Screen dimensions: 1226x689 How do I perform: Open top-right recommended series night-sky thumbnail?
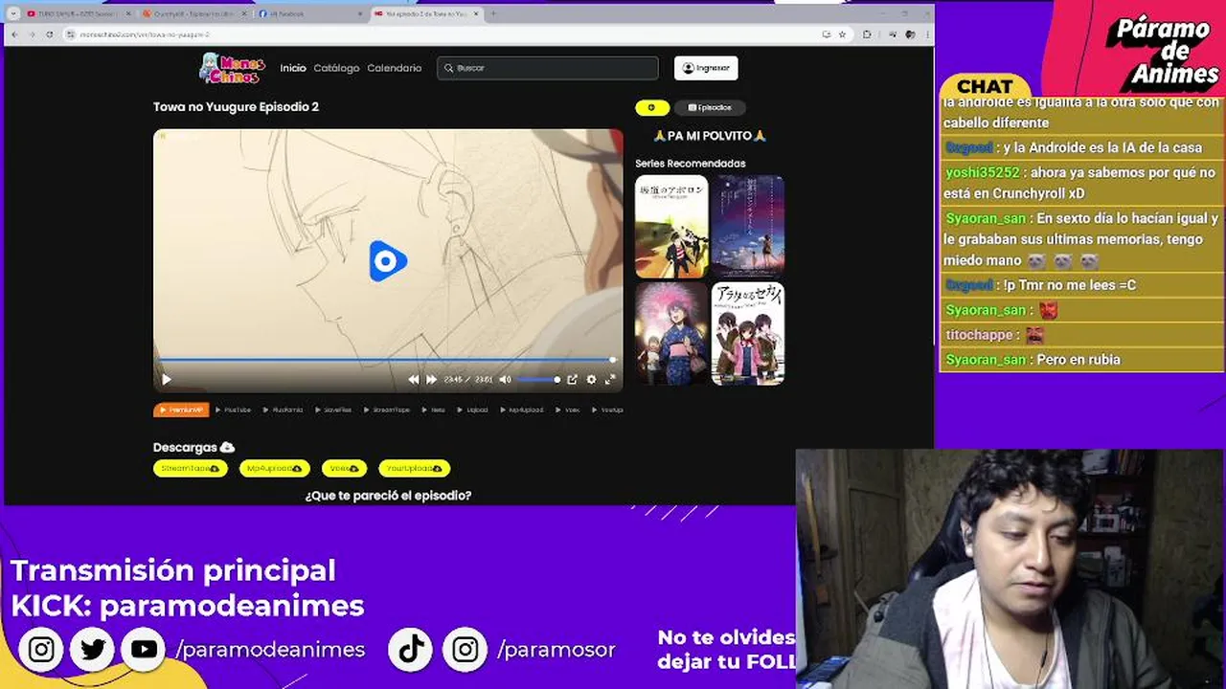click(x=748, y=226)
